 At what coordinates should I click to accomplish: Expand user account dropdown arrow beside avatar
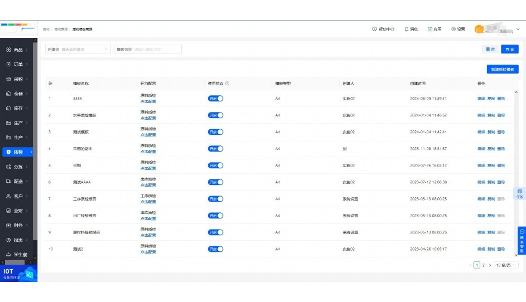point(518,29)
